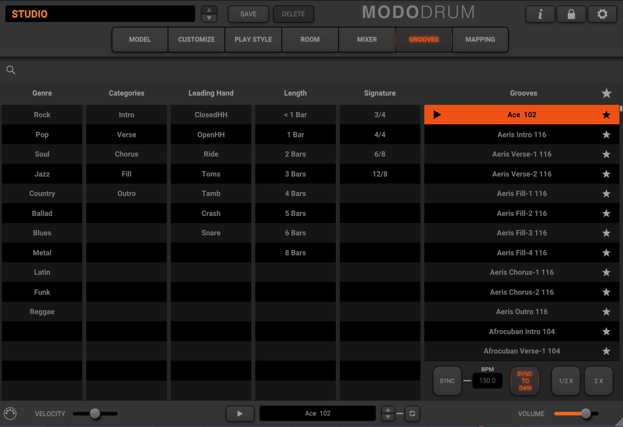Toggle the Sync to DAW button
Viewport: 623px width, 427px height.
[x=525, y=381]
